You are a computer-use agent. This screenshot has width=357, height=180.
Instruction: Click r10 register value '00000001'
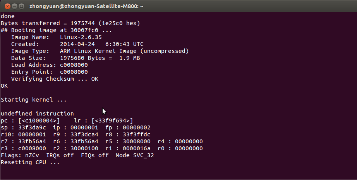(32, 134)
